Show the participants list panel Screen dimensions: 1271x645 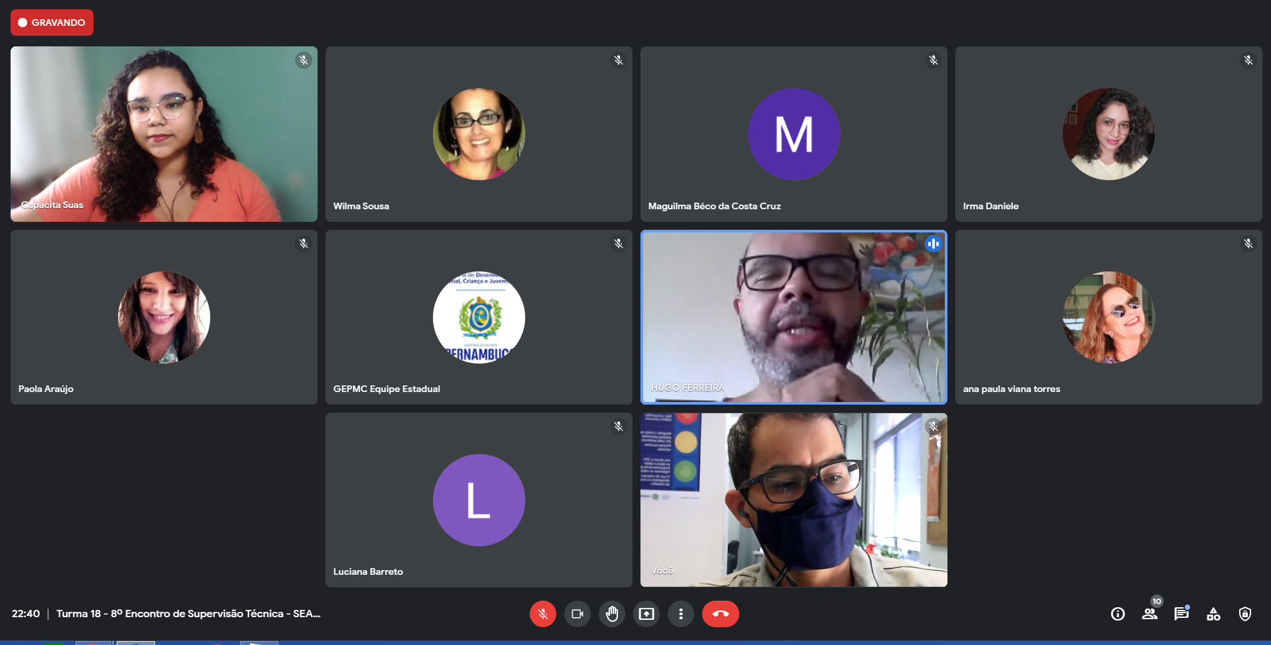(x=1150, y=614)
